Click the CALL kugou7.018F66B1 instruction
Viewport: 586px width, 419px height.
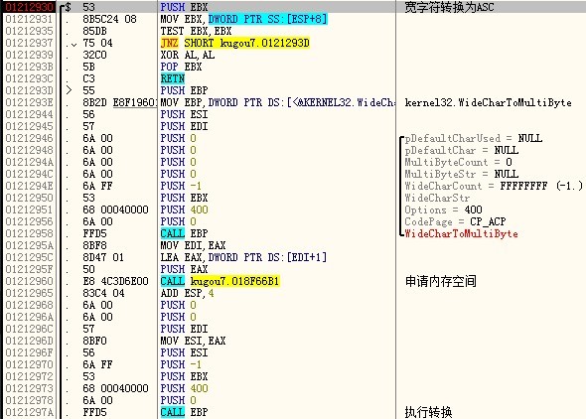click(x=220, y=282)
